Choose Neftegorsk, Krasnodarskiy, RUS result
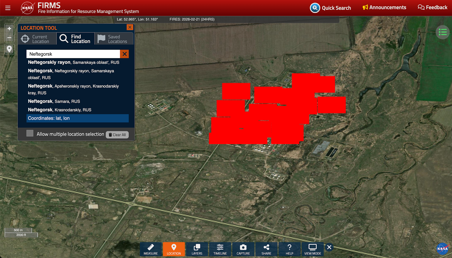Viewport: 452px width, 258px height. point(78,110)
